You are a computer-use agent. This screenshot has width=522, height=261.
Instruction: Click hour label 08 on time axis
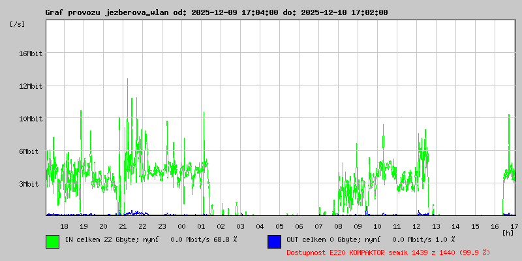338,226
